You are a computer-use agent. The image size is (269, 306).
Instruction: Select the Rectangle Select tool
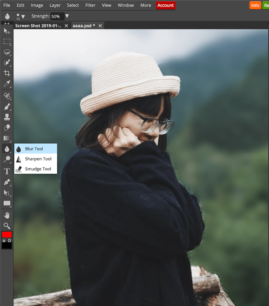coord(7,42)
